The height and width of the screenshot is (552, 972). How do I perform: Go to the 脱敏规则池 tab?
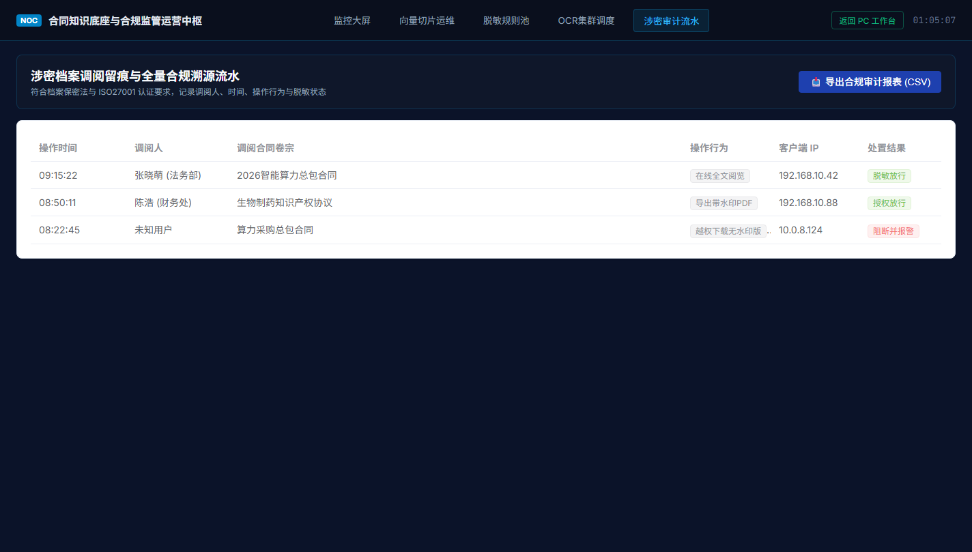(506, 20)
